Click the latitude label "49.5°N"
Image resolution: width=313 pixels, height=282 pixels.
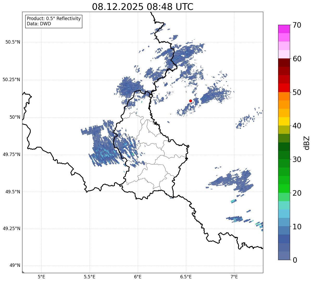(13, 192)
